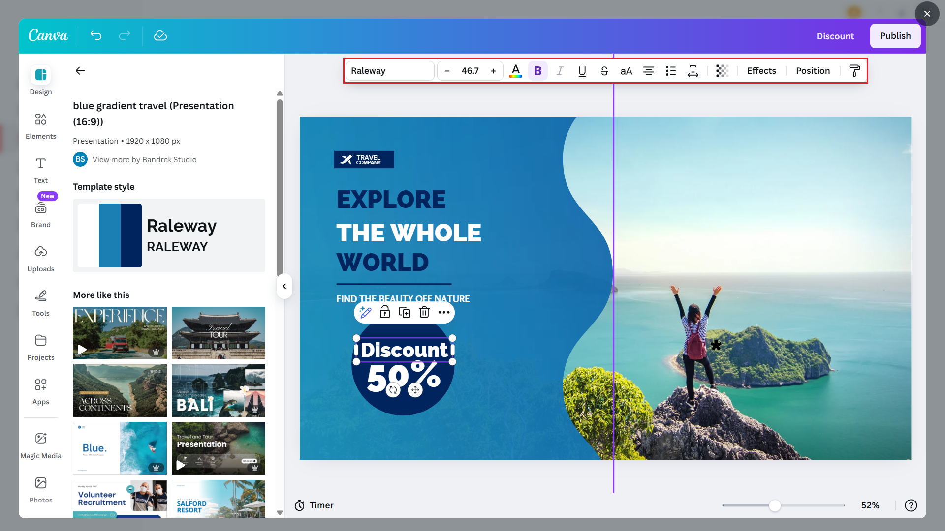The height and width of the screenshot is (531, 945).
Task: Click the undo arrow
Action: [x=96, y=36]
